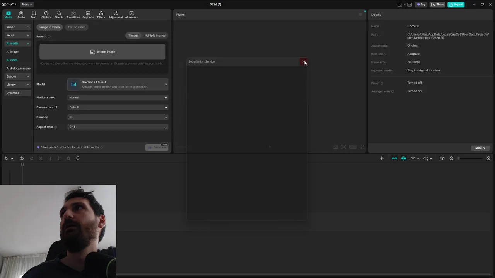Click the prompt description text field

tap(102, 64)
